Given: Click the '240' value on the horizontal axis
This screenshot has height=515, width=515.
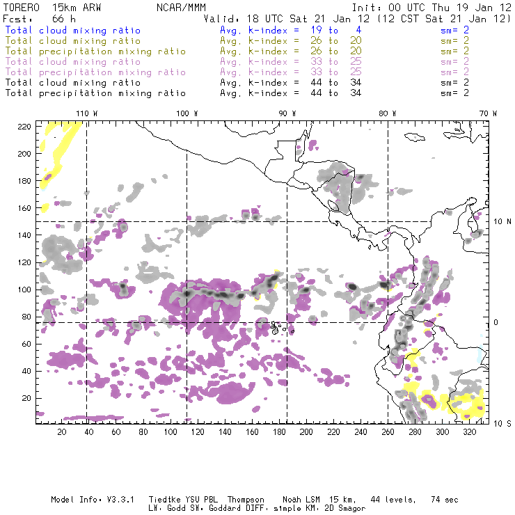Looking at the screenshot, I should pos(360,432).
